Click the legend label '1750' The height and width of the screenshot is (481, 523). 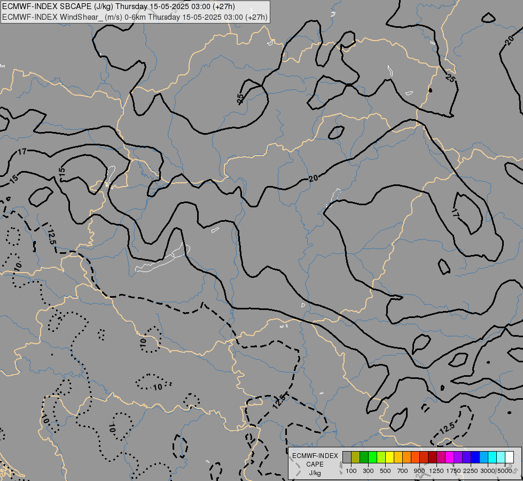pyautogui.click(x=454, y=471)
